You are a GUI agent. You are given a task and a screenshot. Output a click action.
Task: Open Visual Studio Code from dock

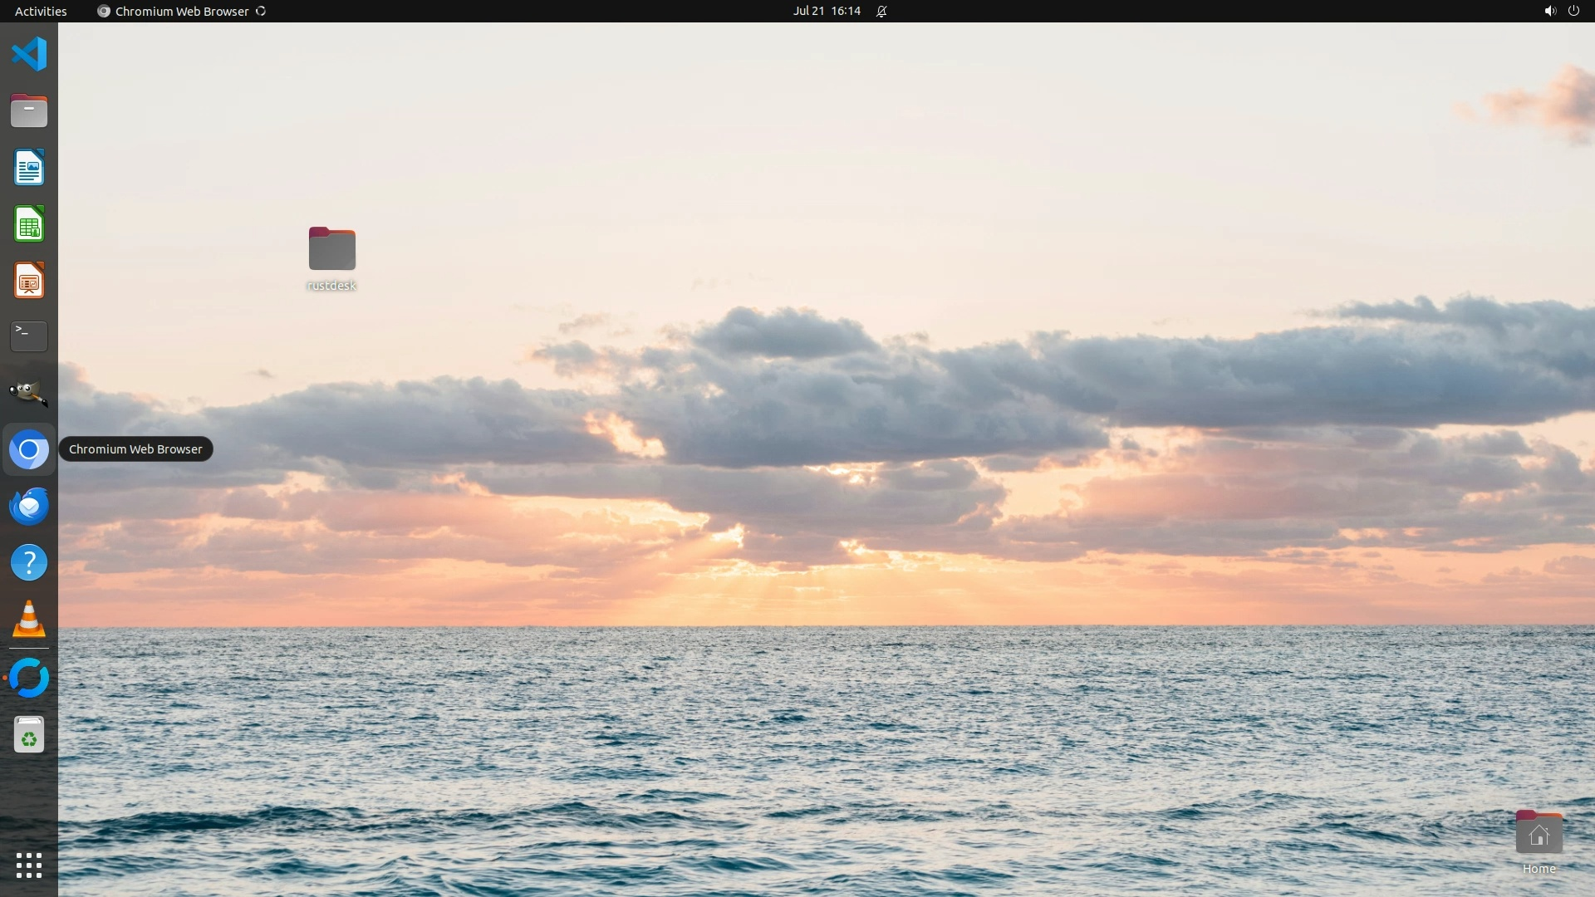pyautogui.click(x=29, y=55)
